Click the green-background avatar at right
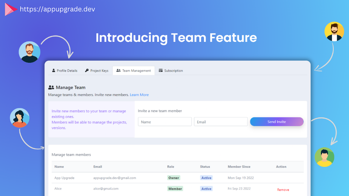Screen dimensions: 349x196 (324, 157)
